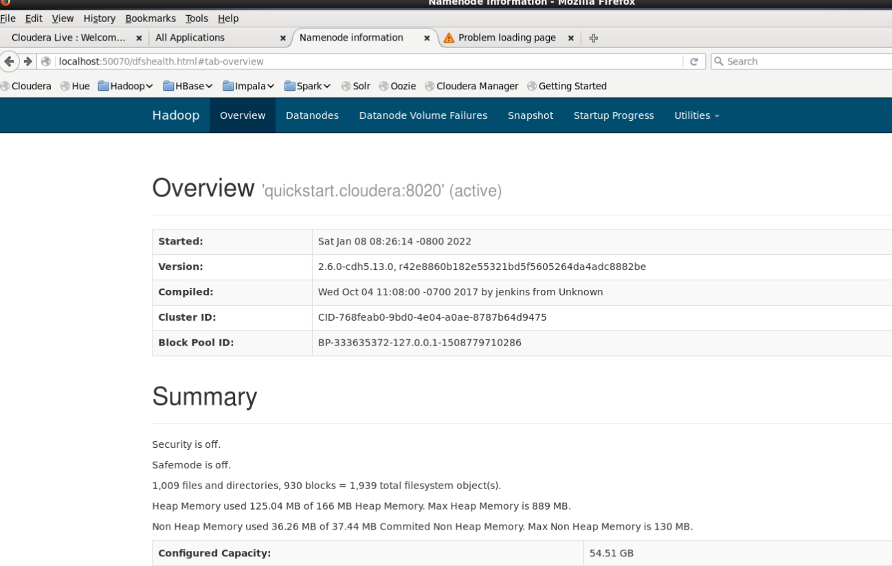Open the Hue bookmark
The height and width of the screenshot is (566, 892).
tap(75, 86)
